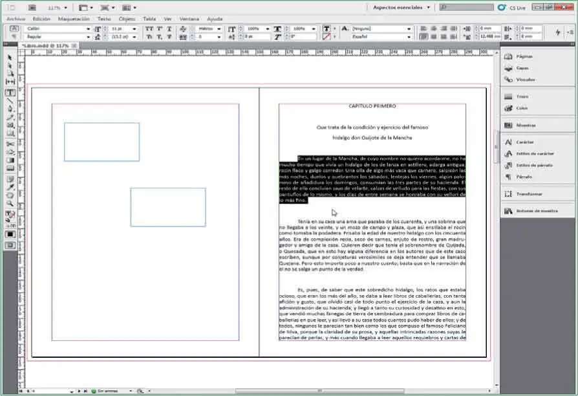
Task: Click the Quick Apply lightning icon
Action: pyautogui.click(x=557, y=32)
